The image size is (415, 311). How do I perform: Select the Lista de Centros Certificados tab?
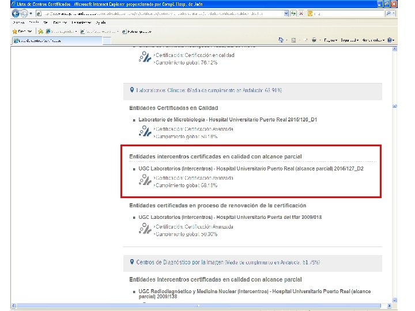click(57, 40)
